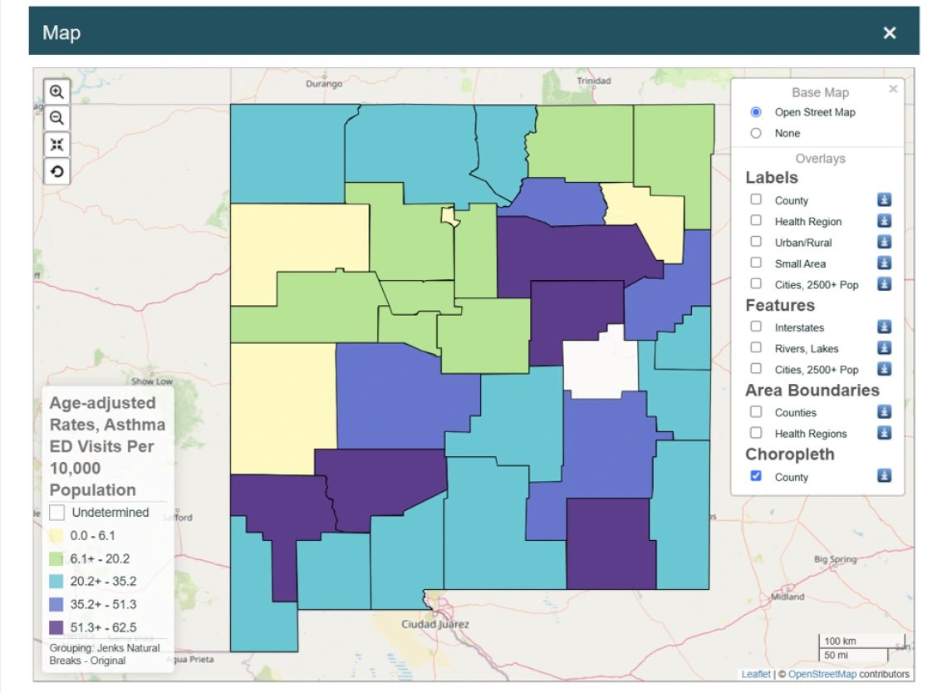This screenshot has height=693, width=947.
Task: Click the zoom out magnifier button
Action: pyautogui.click(x=56, y=118)
